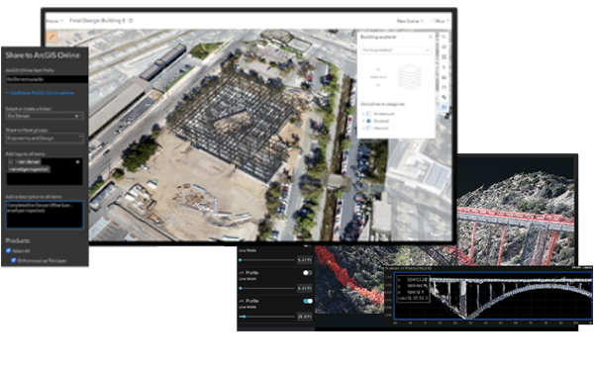594x371 pixels.
Task: Click the 5.47 ft line width value
Action: pos(305,260)
